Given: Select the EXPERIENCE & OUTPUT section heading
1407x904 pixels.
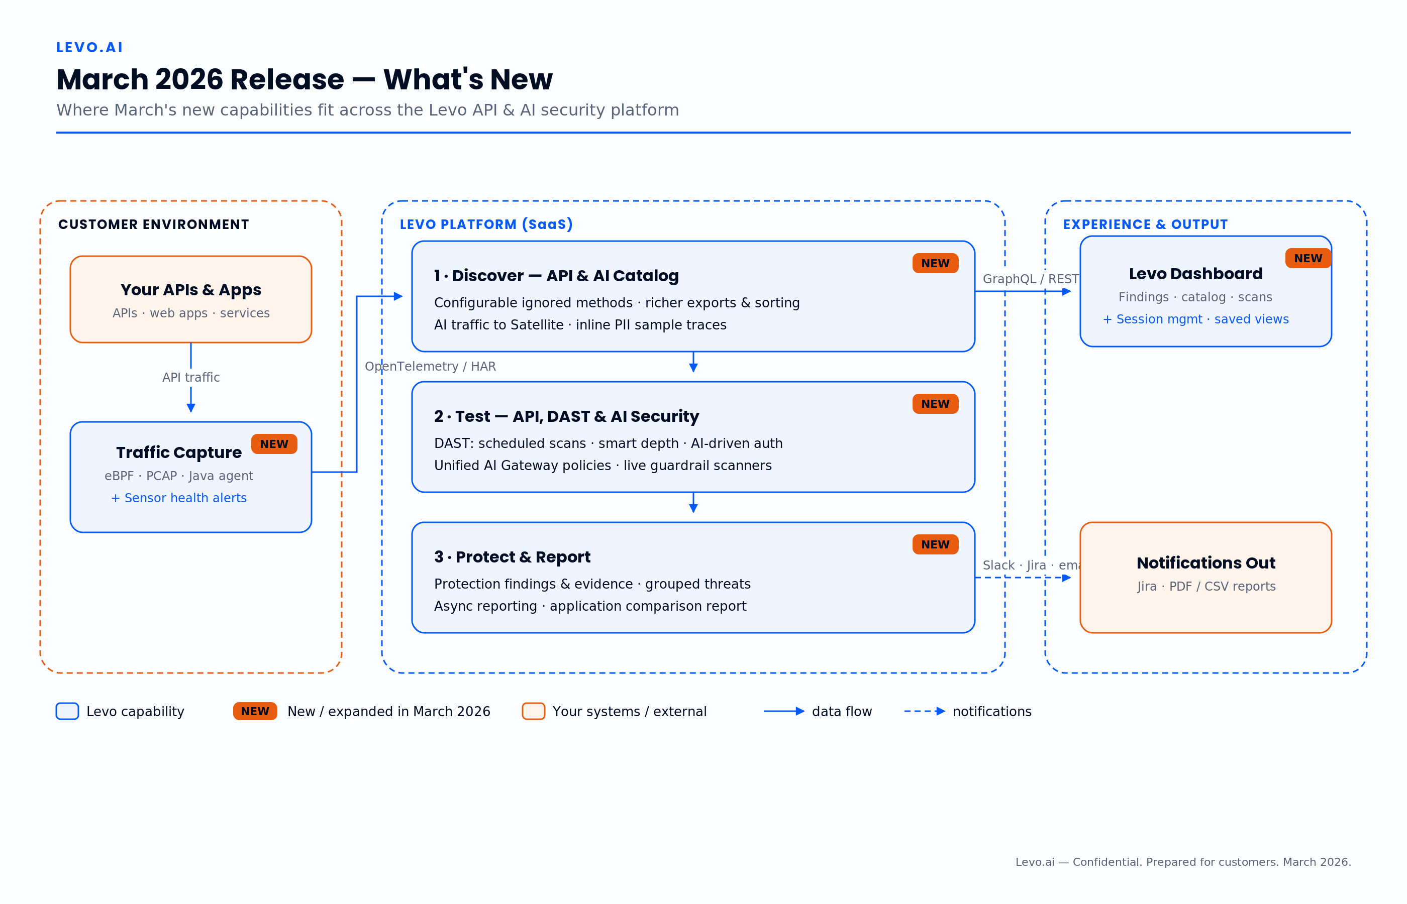Looking at the screenshot, I should pyautogui.click(x=1145, y=224).
